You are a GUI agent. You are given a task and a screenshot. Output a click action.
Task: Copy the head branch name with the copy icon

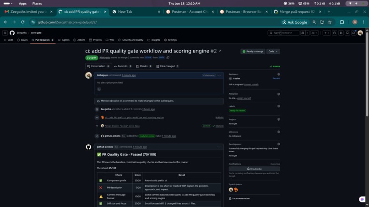(x=168, y=58)
